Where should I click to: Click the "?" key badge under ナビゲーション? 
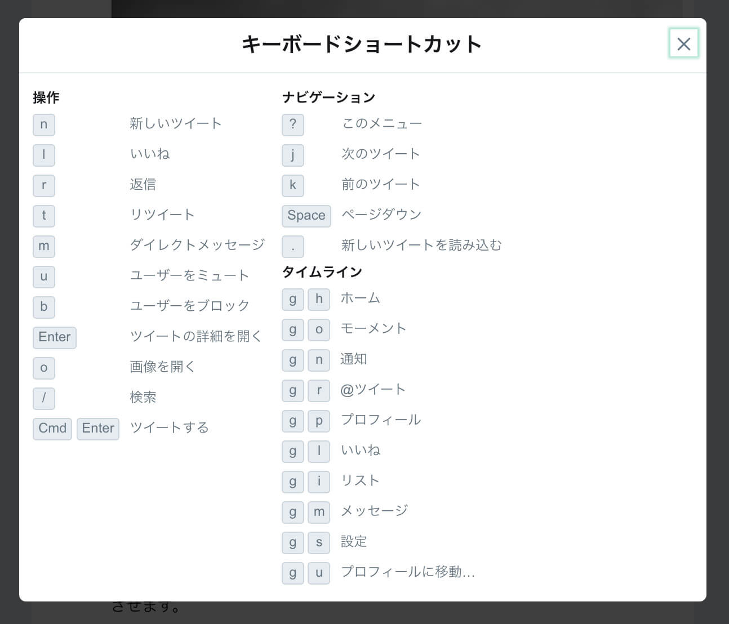[292, 124]
